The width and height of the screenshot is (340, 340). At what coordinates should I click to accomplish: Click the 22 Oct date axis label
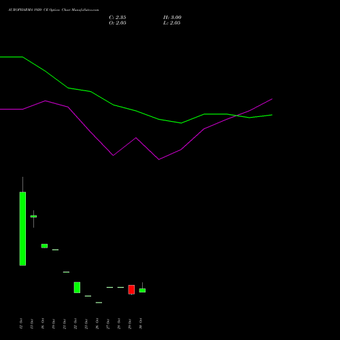75,324
